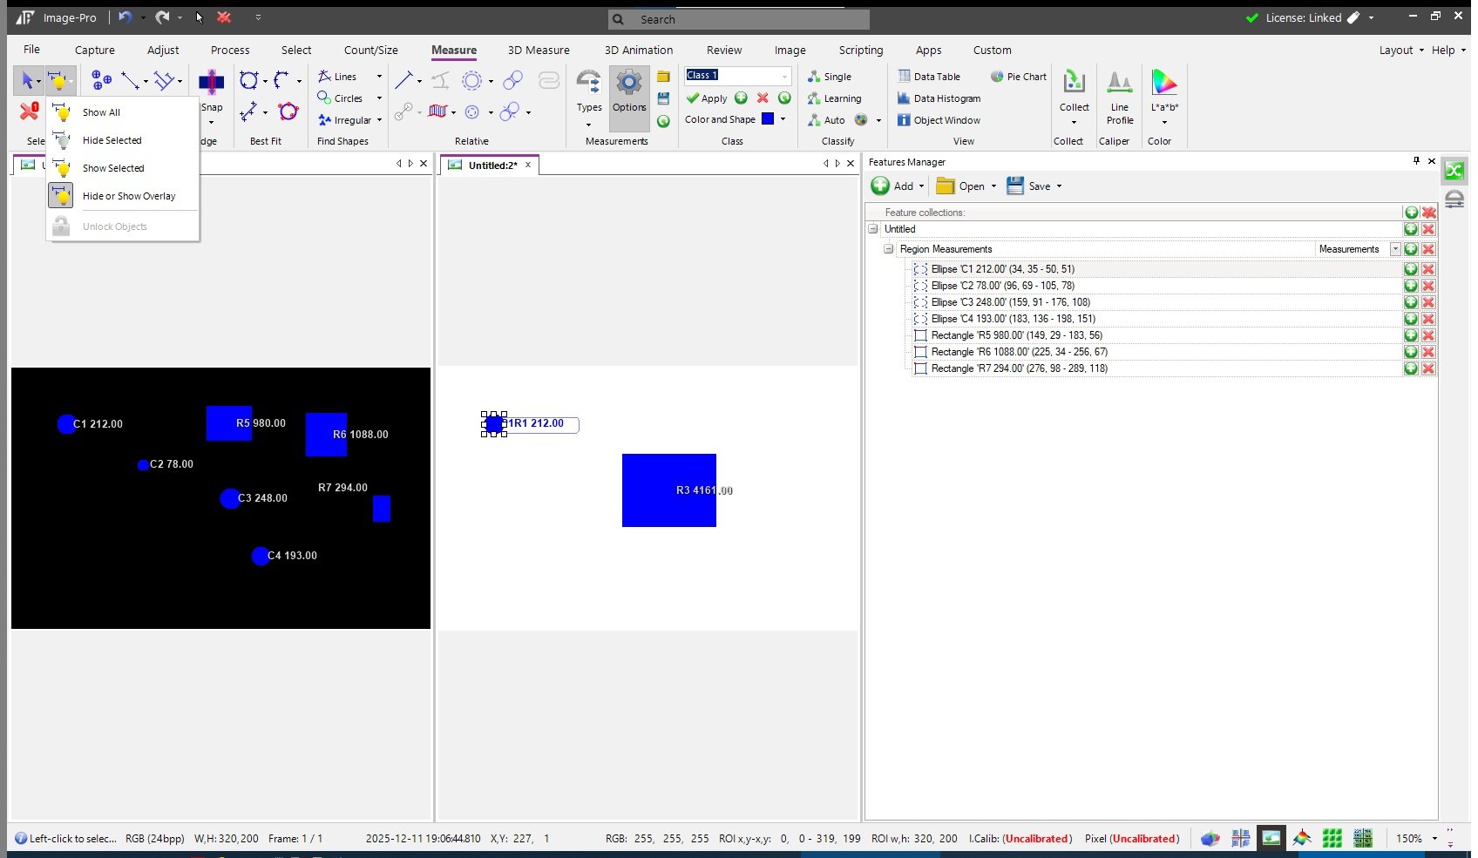Open the Lines find shapes dropdown arrow
The image size is (1478, 858).
point(379,77)
